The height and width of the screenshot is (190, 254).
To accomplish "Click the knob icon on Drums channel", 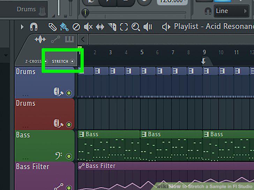I will pyautogui.click(x=42, y=11).
